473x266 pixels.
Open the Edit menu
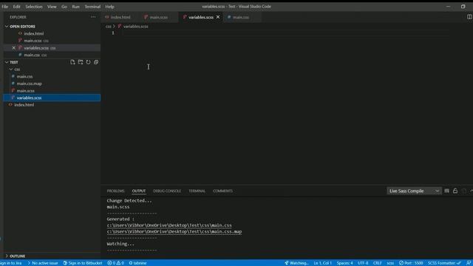coord(16,7)
